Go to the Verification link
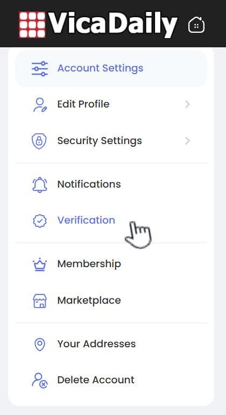This screenshot has width=226, height=415. pos(87,220)
